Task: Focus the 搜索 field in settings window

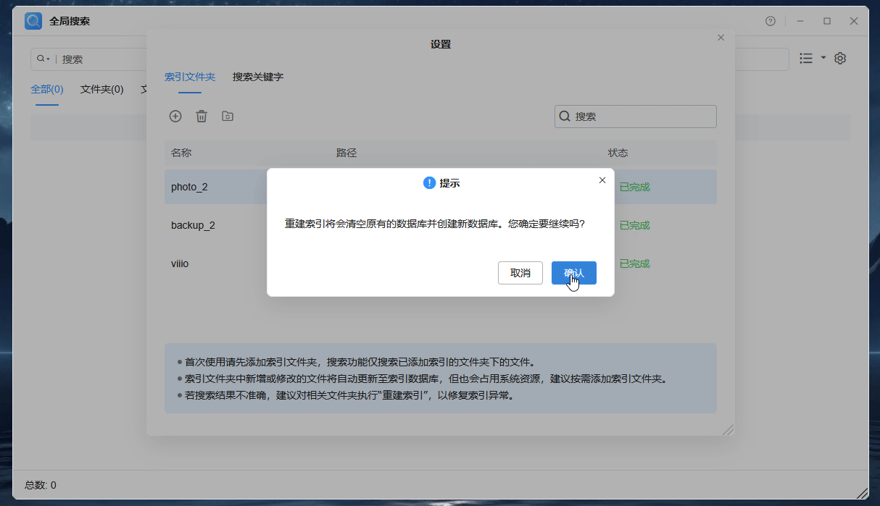Action: pyautogui.click(x=636, y=117)
